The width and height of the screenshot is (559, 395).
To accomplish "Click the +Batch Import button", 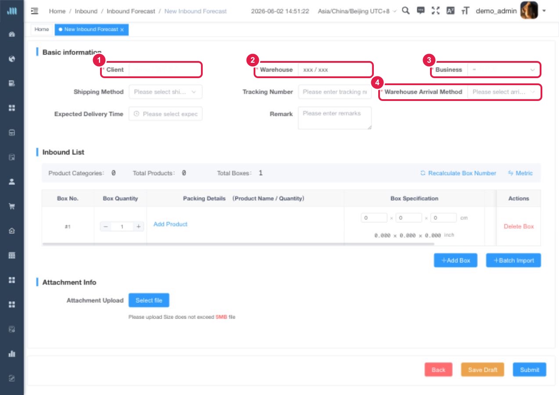I will click(x=513, y=260).
